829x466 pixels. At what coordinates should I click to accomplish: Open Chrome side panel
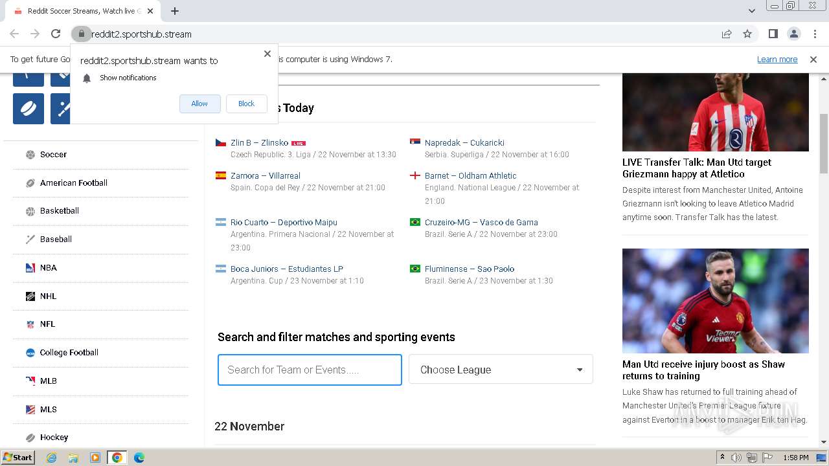pos(773,34)
